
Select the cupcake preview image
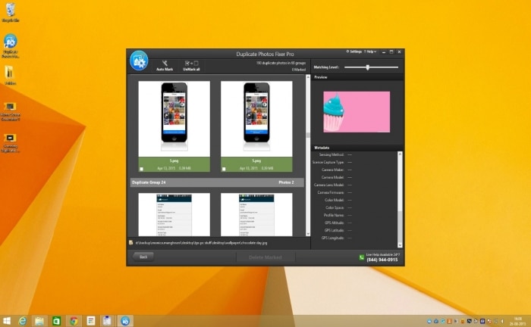coord(356,111)
